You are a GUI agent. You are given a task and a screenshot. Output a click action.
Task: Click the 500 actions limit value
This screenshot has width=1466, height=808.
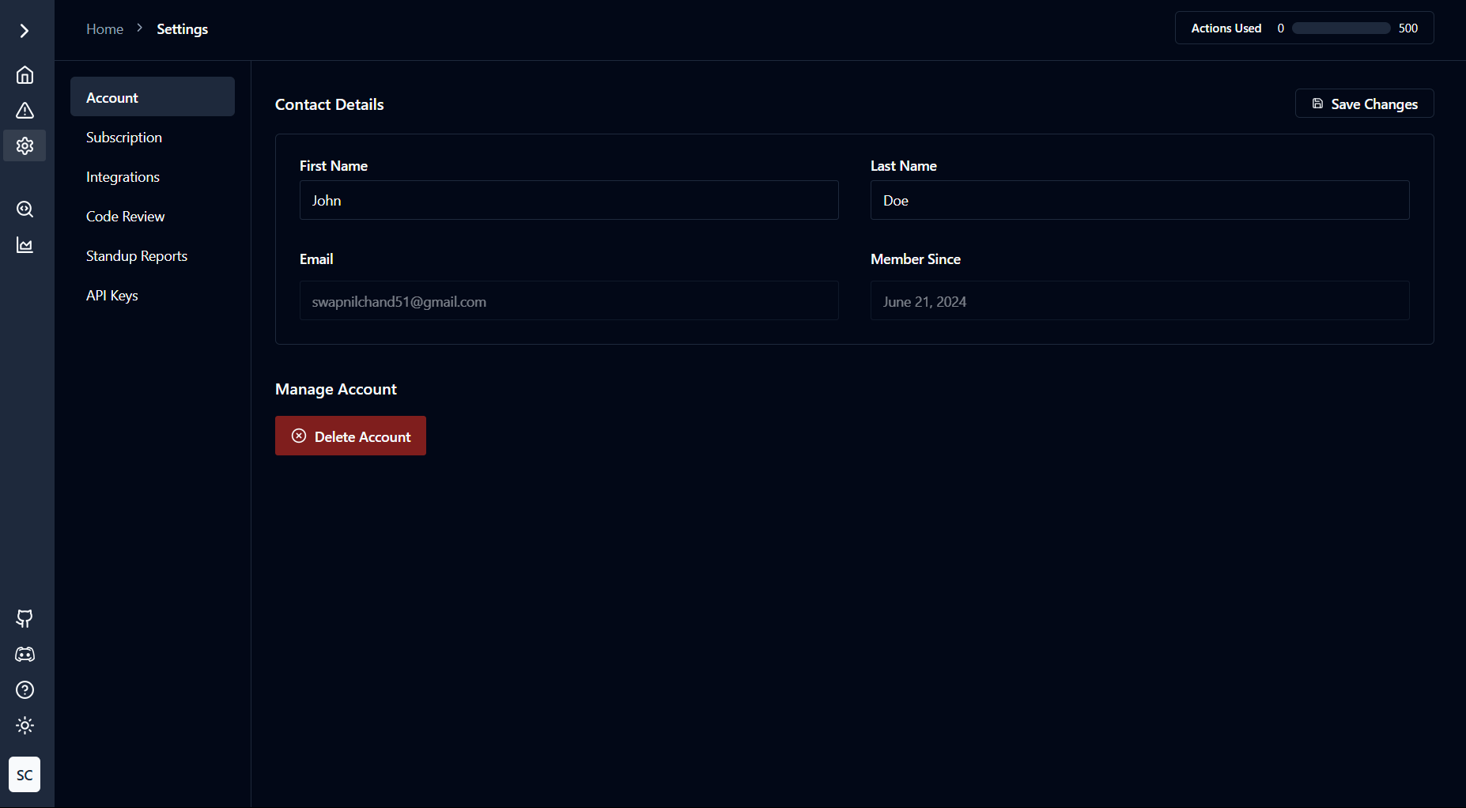coord(1407,28)
